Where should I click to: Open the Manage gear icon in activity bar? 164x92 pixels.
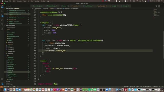(x=2, y=84)
